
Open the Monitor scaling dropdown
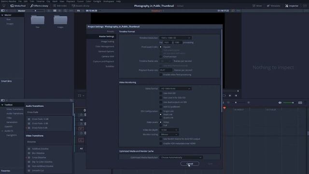169,134
